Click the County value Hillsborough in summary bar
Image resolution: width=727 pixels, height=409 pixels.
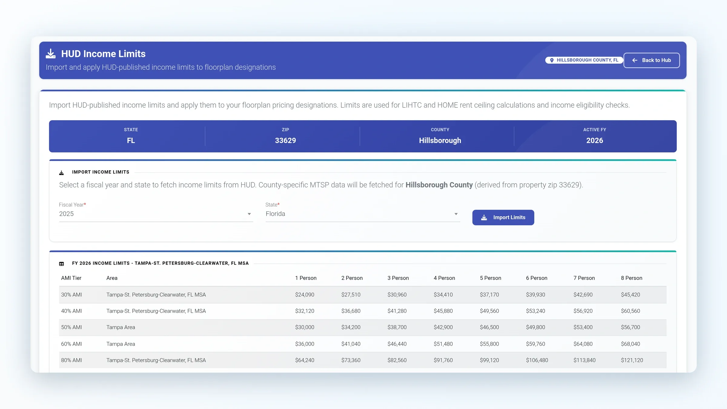(440, 141)
